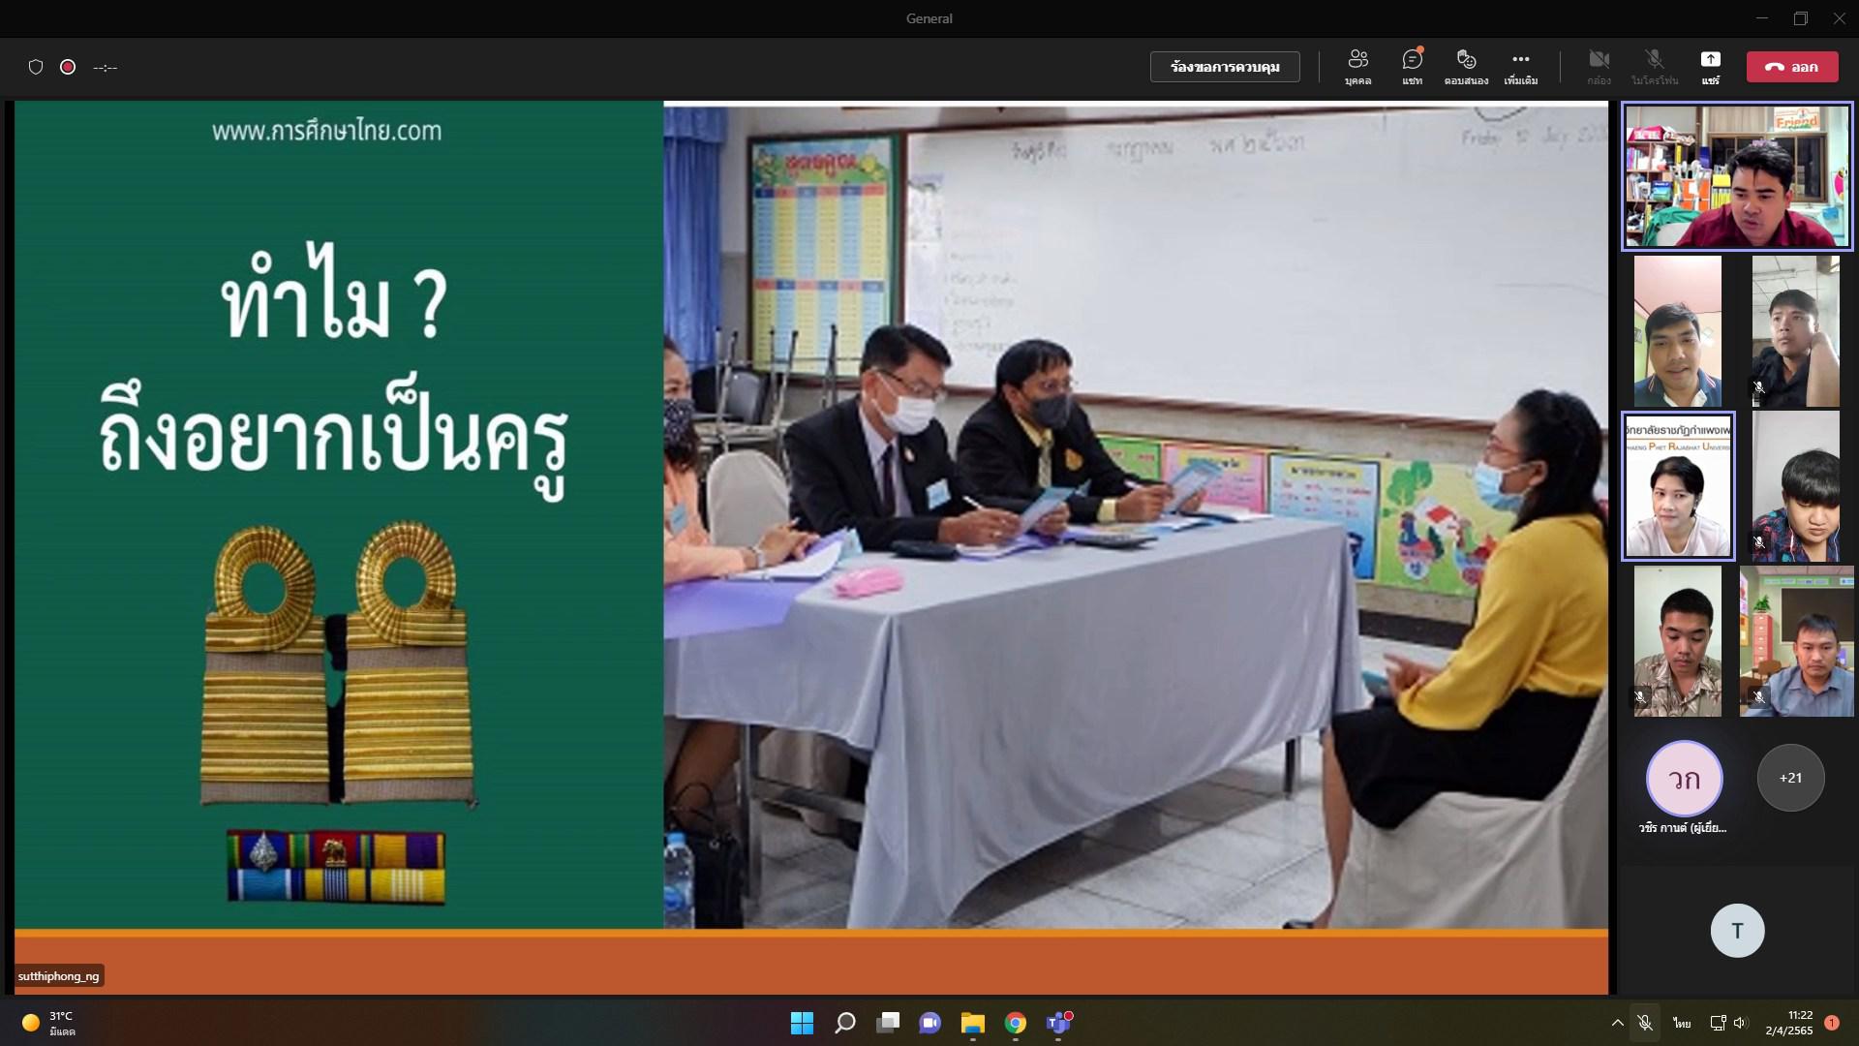
Task: Select the presenter video tile top right
Action: (1735, 176)
